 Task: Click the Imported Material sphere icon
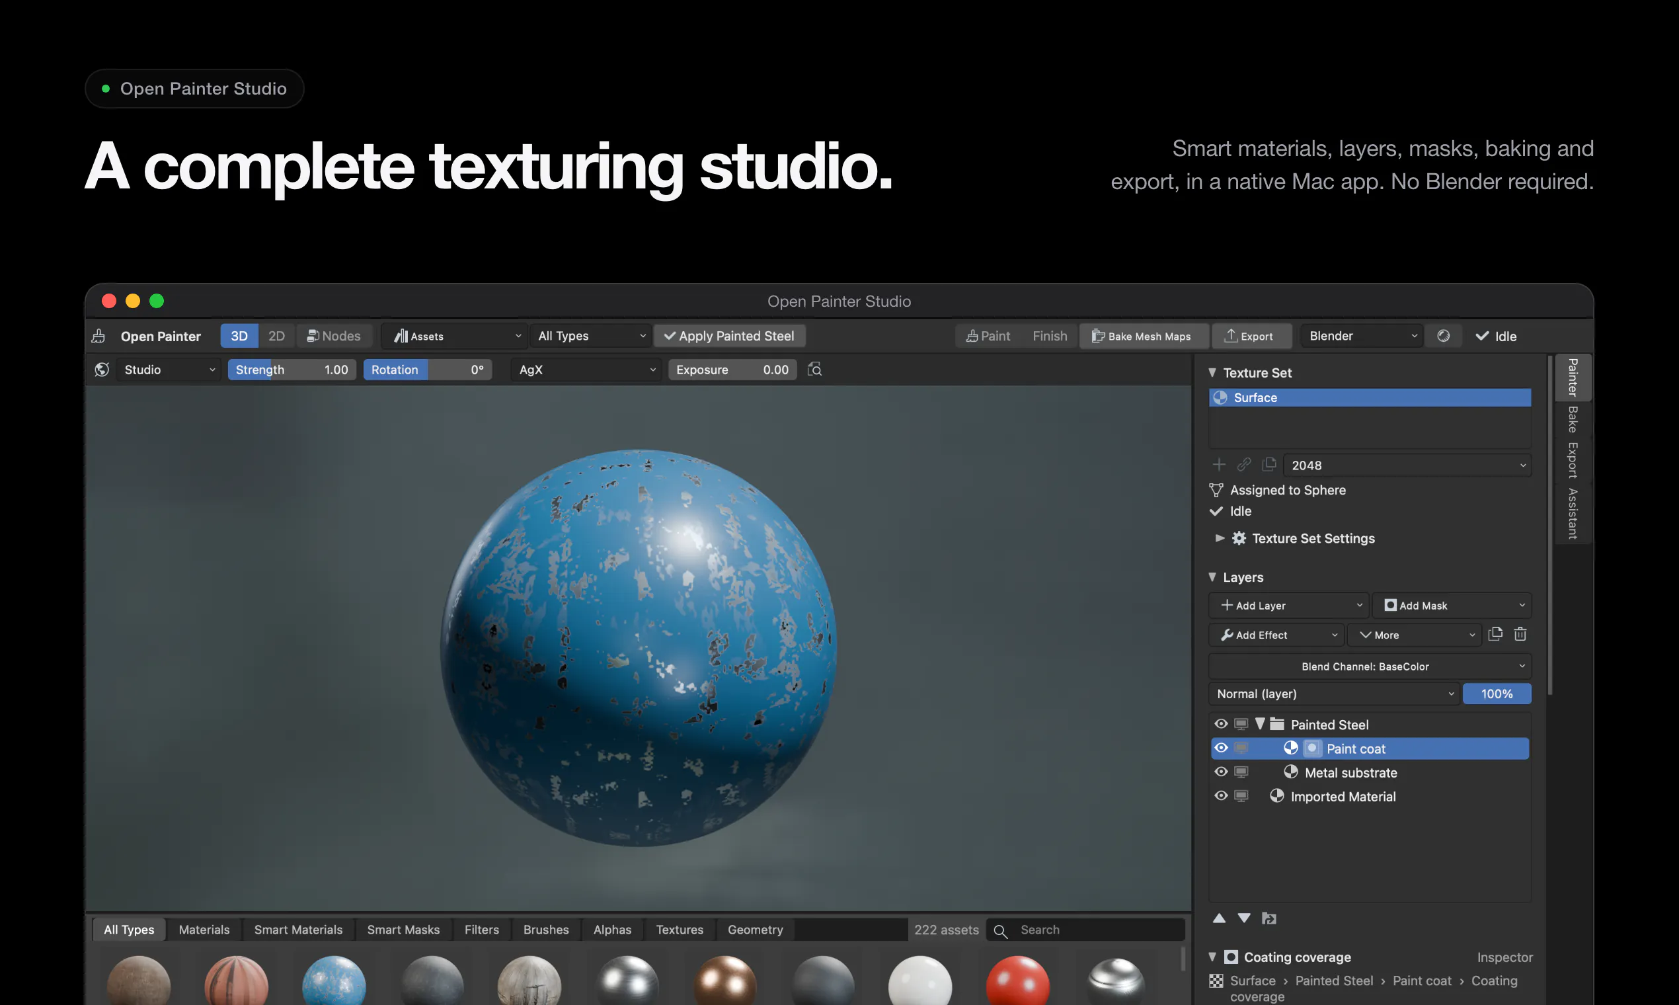point(1277,797)
